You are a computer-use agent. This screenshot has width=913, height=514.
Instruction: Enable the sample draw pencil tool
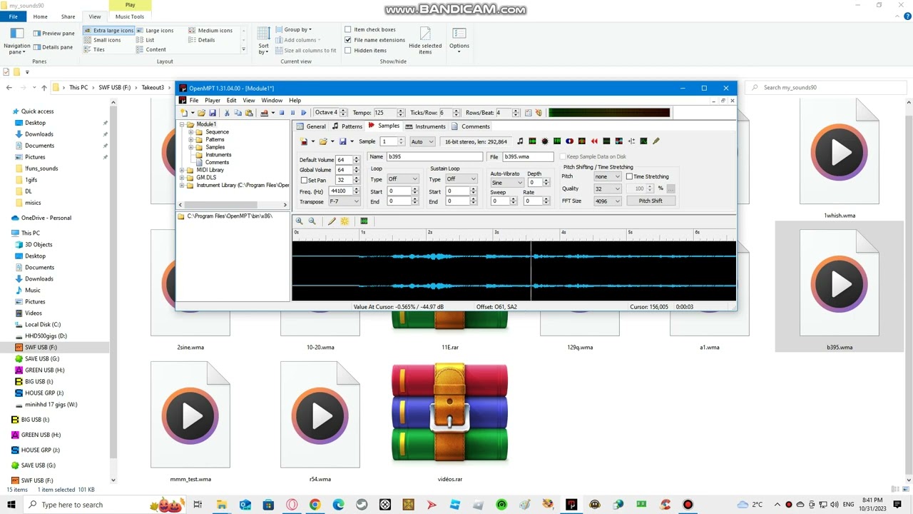[332, 221]
